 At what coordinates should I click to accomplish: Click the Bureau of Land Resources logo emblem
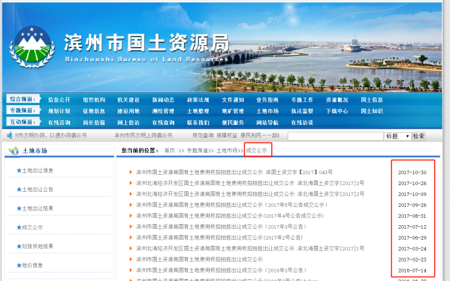coord(32,47)
